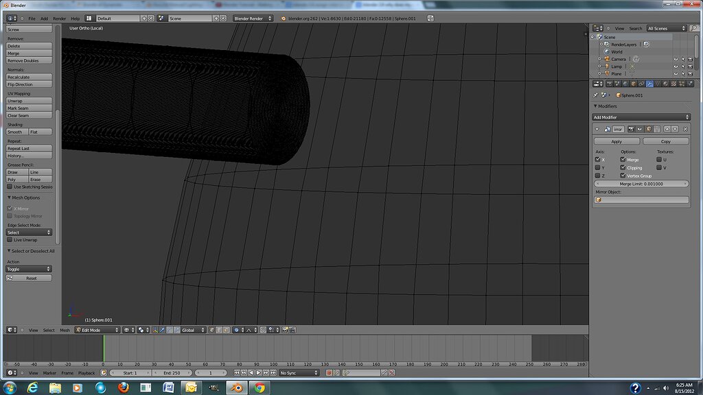Remove the Mirror modifier with the X

pyautogui.click(x=686, y=129)
